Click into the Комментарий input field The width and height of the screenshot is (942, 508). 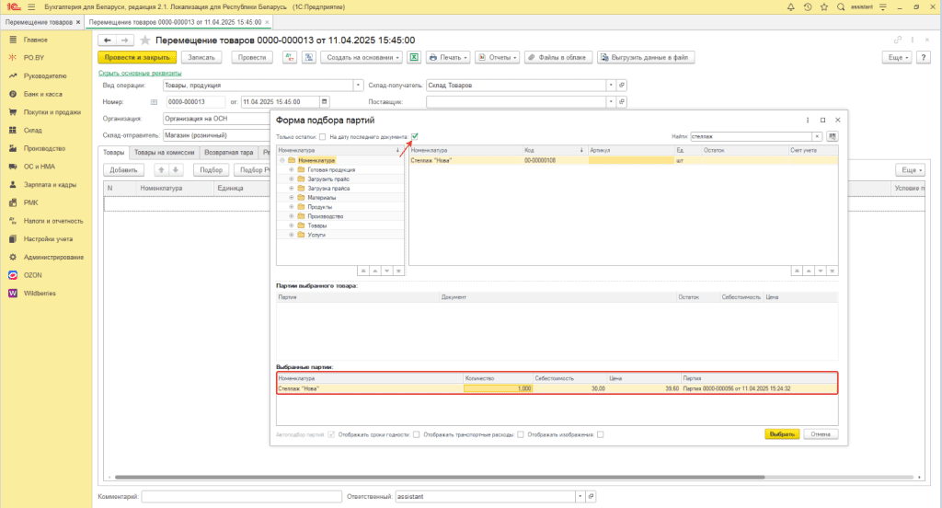tap(242, 497)
